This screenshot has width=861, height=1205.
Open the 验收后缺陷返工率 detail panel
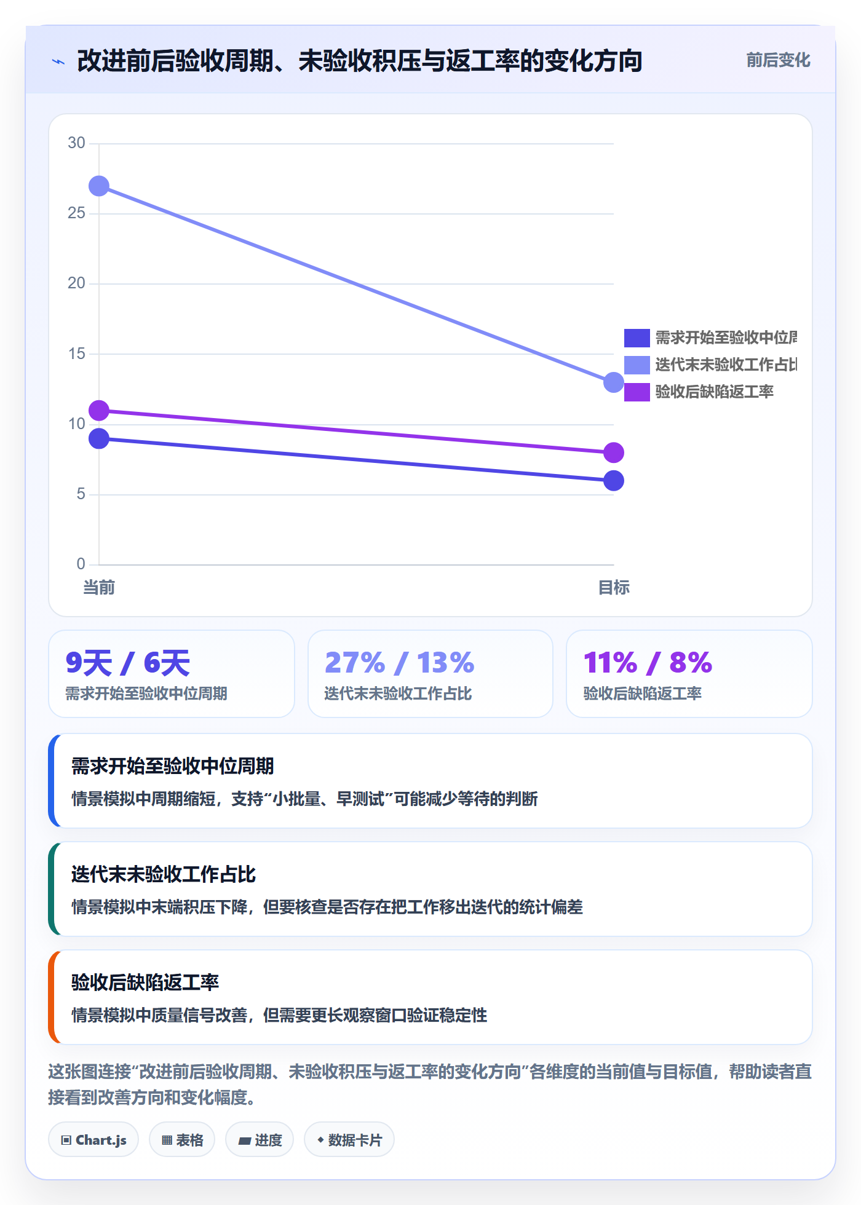click(430, 997)
